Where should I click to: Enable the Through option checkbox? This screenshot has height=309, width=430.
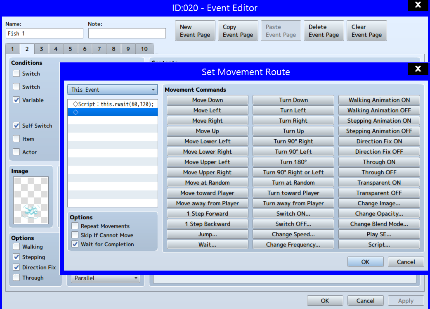tap(17, 278)
